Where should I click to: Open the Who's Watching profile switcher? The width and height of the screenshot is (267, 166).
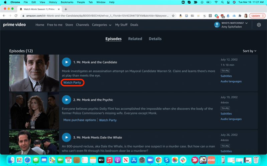point(231,25)
